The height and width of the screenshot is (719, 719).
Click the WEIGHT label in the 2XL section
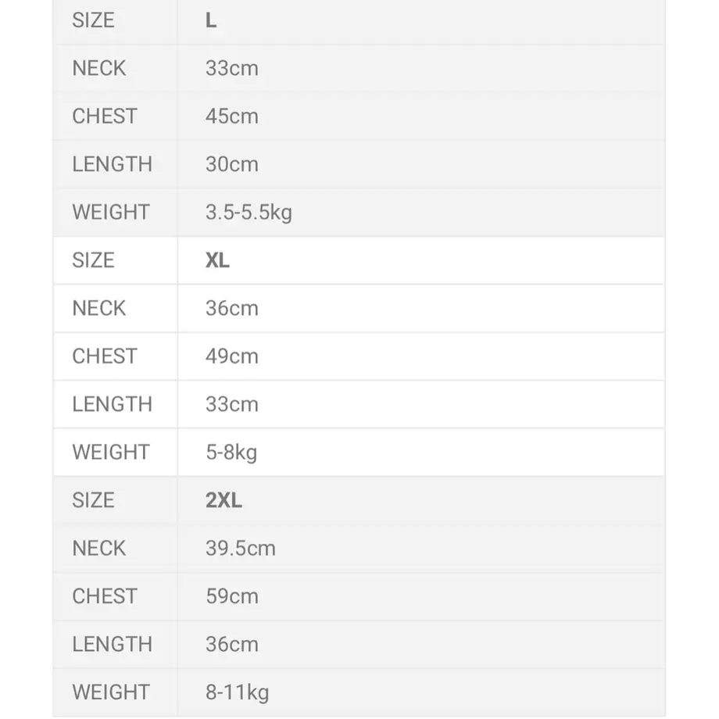coord(111,692)
